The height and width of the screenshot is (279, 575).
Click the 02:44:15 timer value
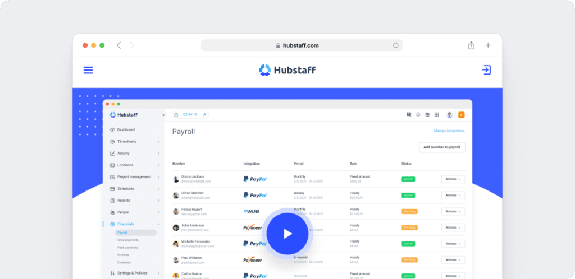[190, 115]
